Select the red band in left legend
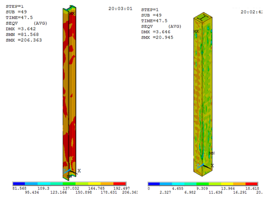This screenshot has height=199, width=266. tap(120, 184)
